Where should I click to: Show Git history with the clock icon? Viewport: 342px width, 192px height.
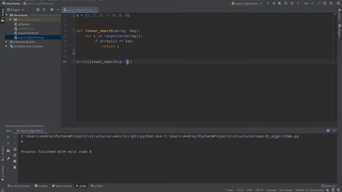[325, 4]
